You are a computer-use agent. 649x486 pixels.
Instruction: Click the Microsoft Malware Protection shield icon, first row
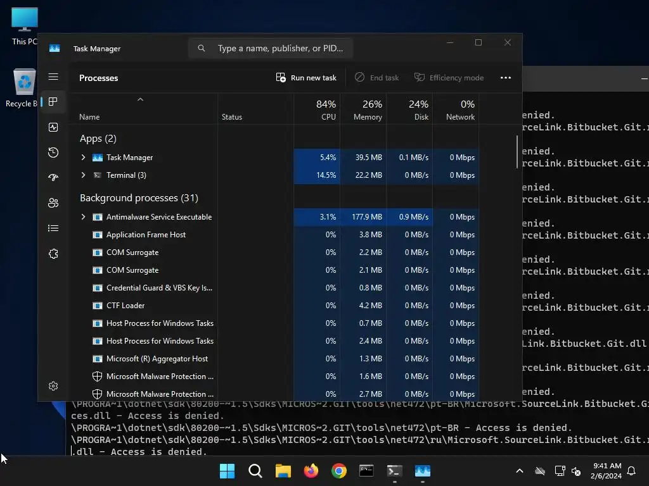(97, 377)
